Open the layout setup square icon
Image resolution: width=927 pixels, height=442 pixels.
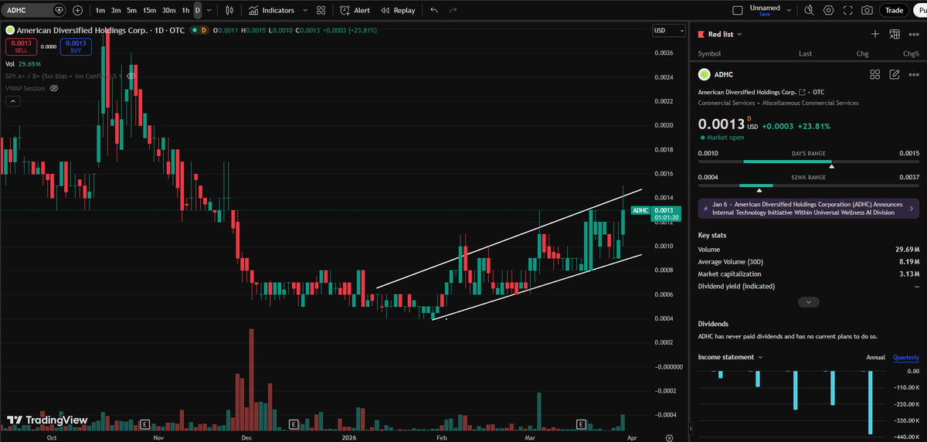[736, 10]
